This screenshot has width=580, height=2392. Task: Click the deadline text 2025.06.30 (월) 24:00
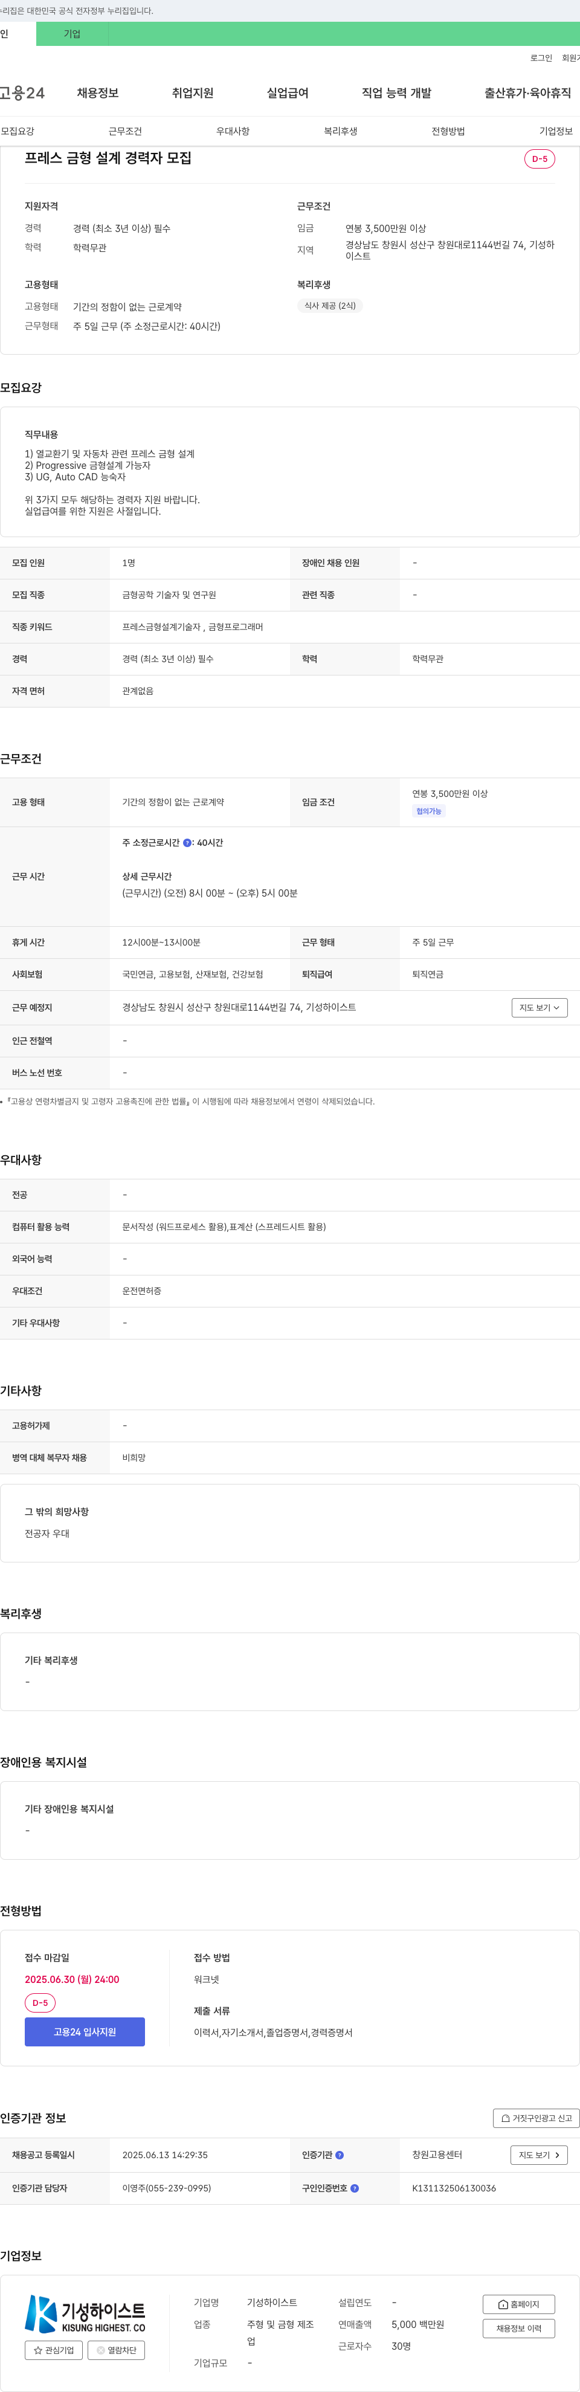tap(71, 1980)
